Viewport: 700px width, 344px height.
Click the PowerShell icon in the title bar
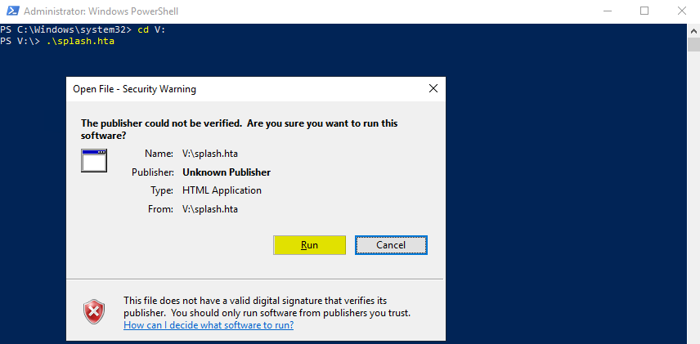click(x=11, y=11)
